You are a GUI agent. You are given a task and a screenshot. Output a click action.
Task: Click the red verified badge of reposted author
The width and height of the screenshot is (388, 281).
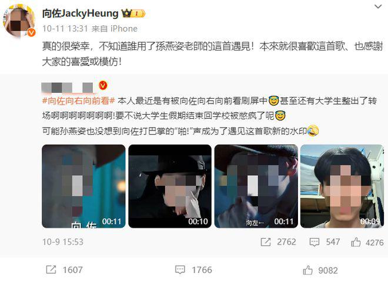103,86
